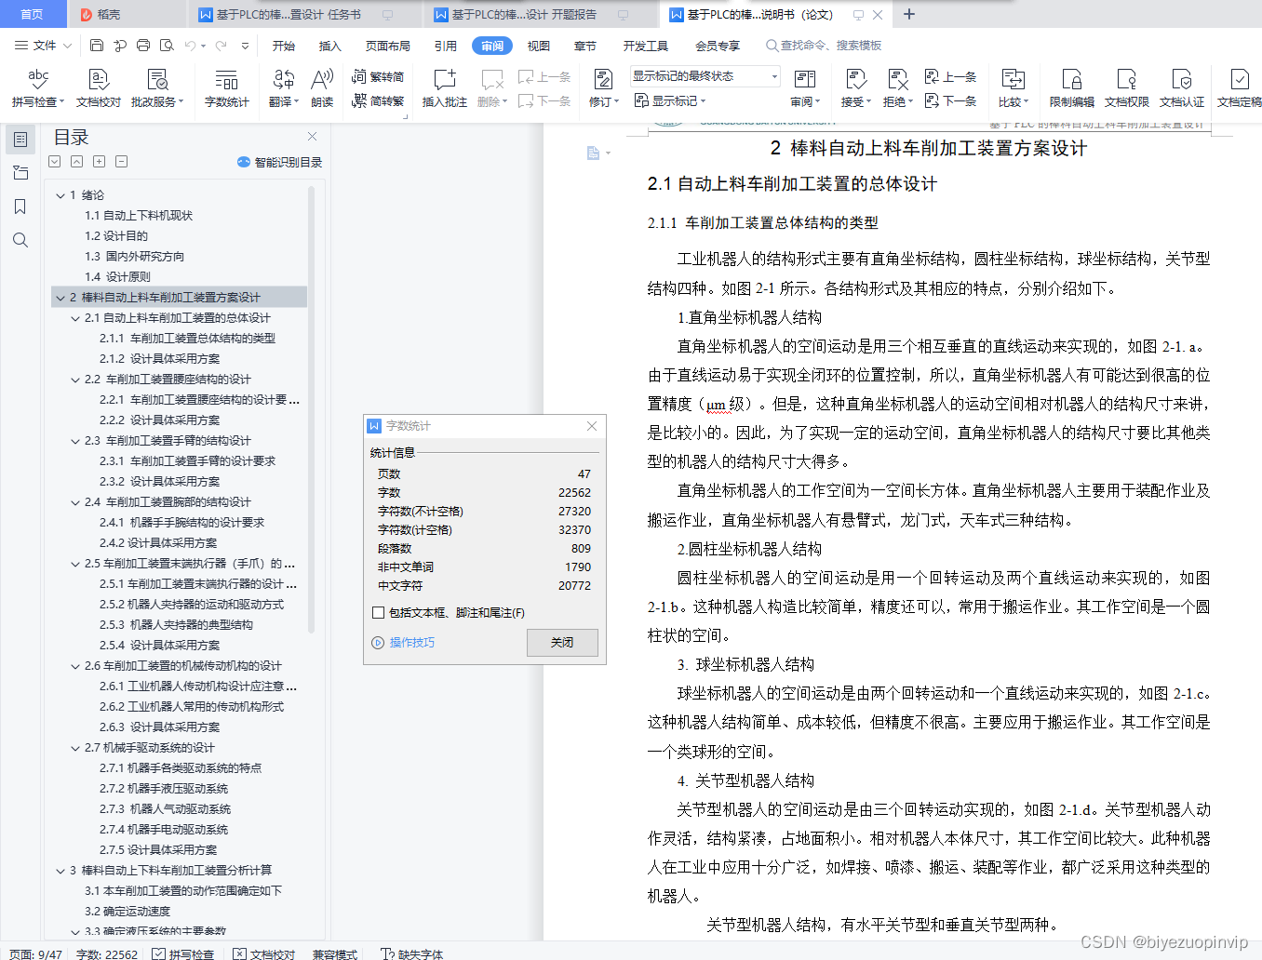Open the 显示标记 dropdown
Image resolution: width=1262 pixels, height=960 pixels.
671,100
